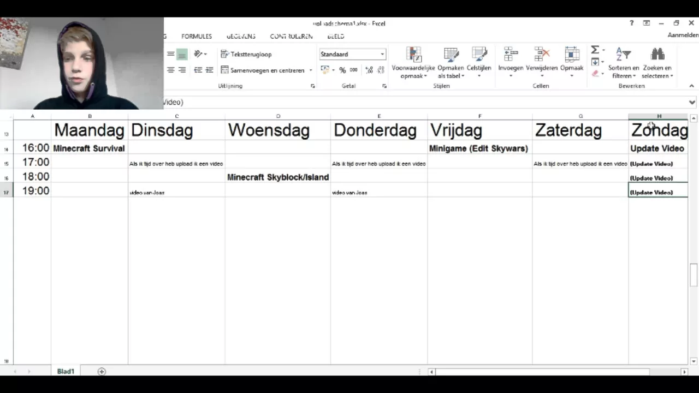Open the Opmaak cells menu

coord(572,62)
